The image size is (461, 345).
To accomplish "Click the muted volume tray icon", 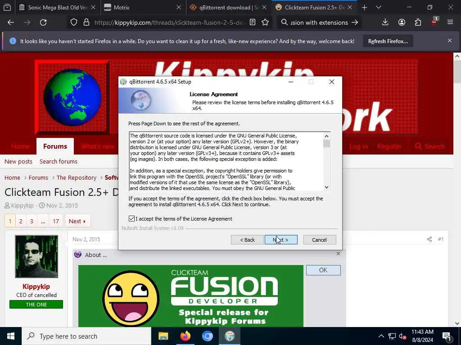I will point(402,336).
